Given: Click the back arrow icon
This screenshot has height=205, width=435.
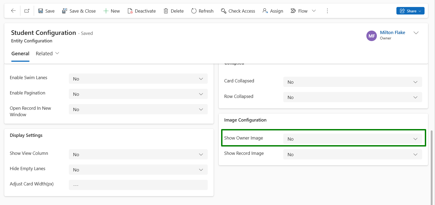Looking at the screenshot, I should coord(13,11).
